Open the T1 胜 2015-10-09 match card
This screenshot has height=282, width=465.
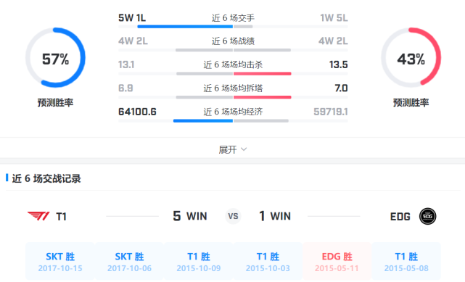click(x=199, y=262)
